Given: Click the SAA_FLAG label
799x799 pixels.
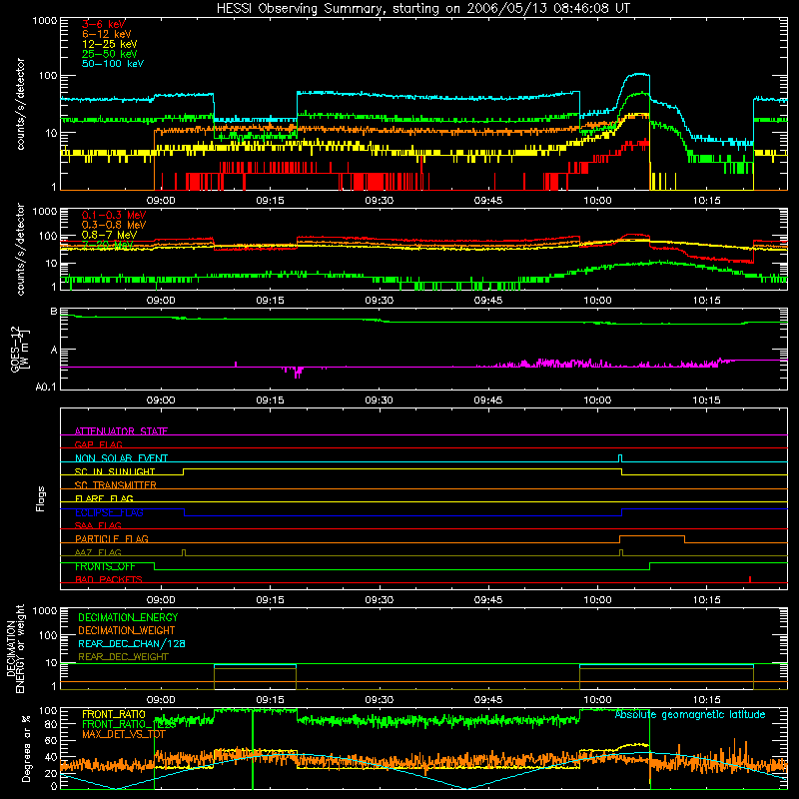Looking at the screenshot, I should coord(98,525).
